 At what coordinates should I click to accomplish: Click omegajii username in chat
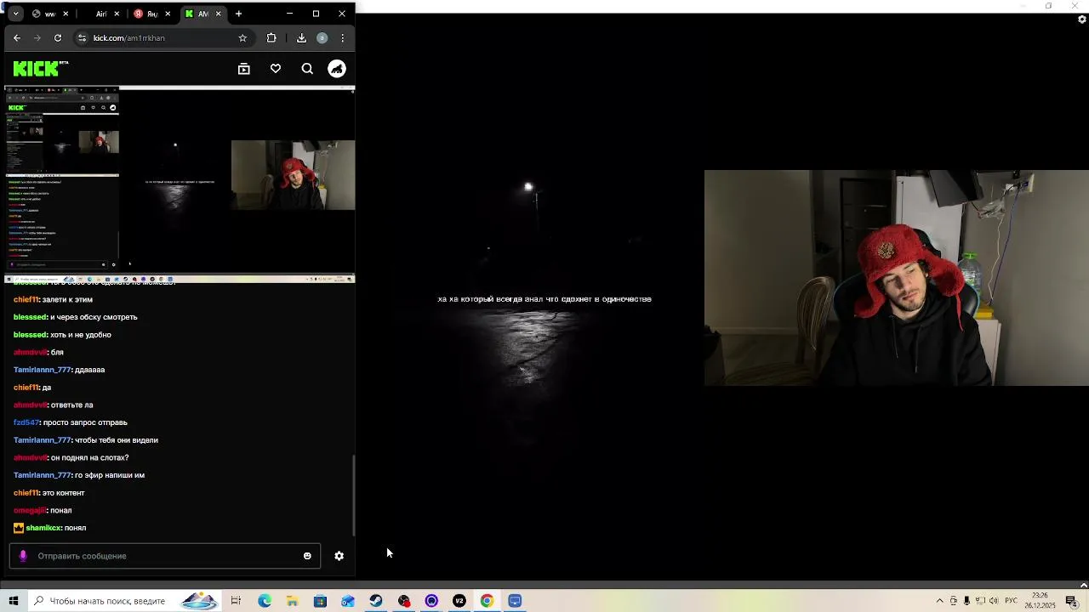coord(30,510)
